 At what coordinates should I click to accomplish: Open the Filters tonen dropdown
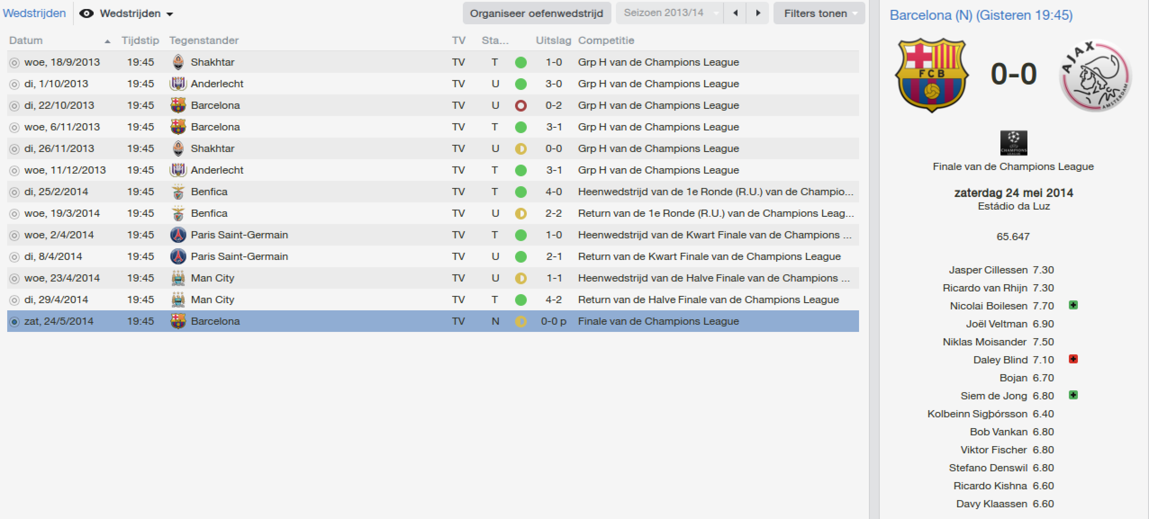pyautogui.click(x=819, y=13)
